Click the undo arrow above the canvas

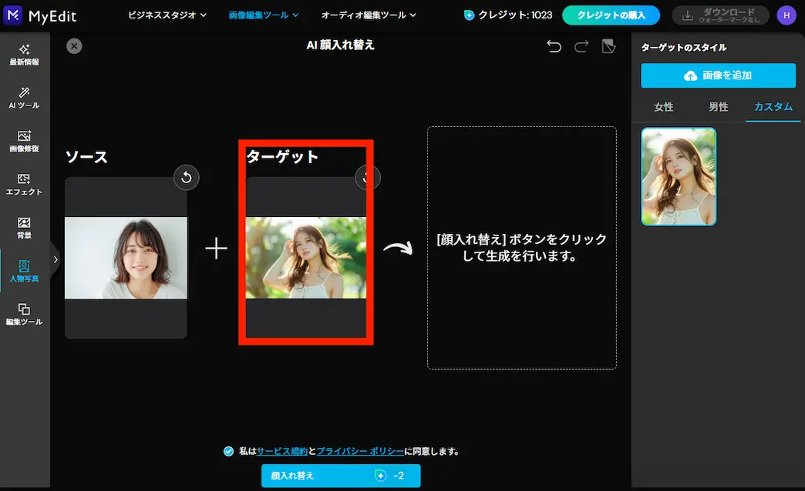(x=554, y=46)
